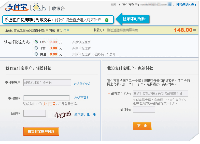The height and width of the screenshot is (144, 200).
Task: Click 忘记密码? link
Action: point(81,98)
